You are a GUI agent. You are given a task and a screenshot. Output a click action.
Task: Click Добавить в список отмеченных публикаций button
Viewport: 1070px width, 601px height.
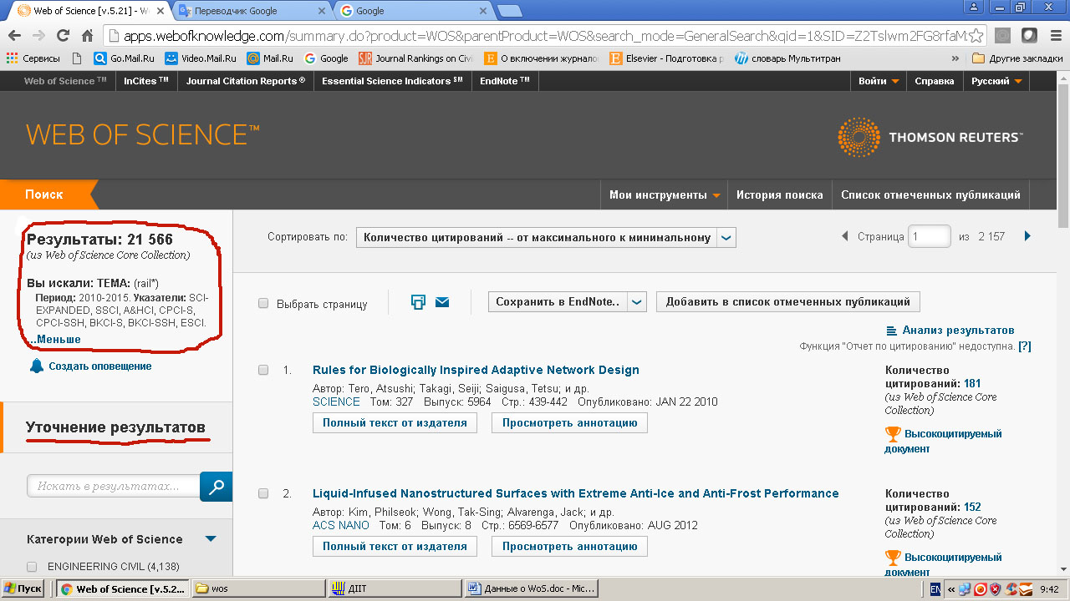788,301
